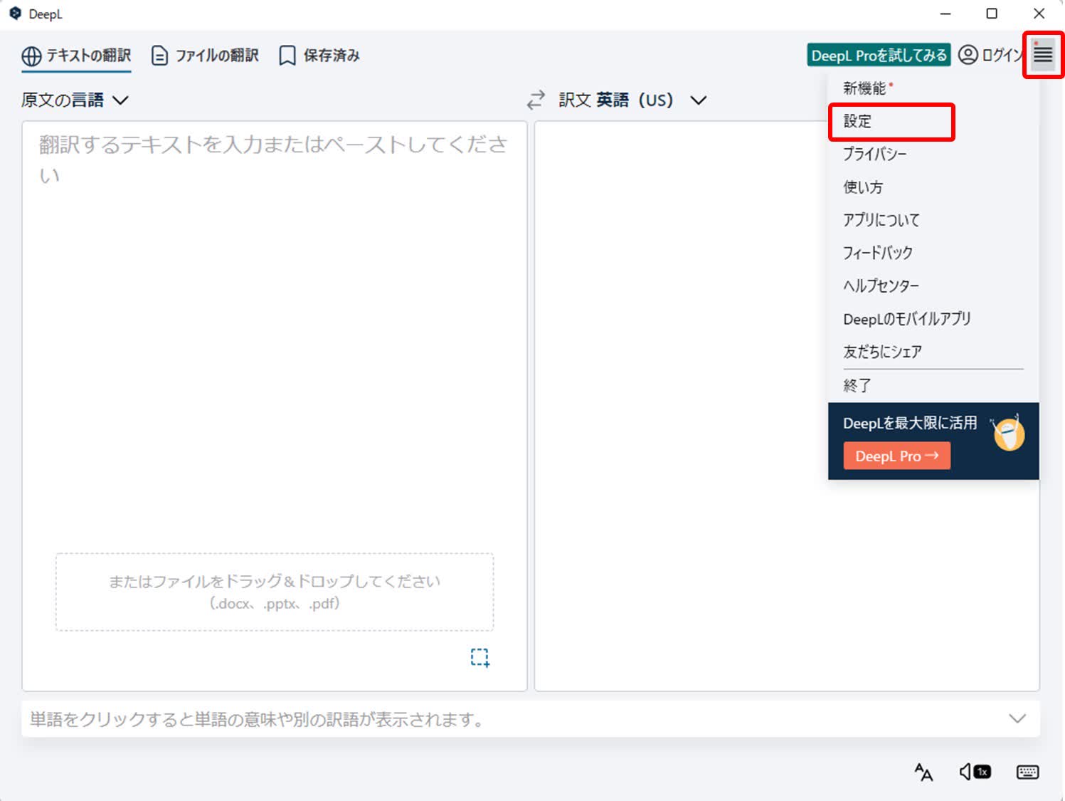Open the keyboard shortcuts icon
This screenshot has width=1065, height=801.
click(x=1027, y=772)
